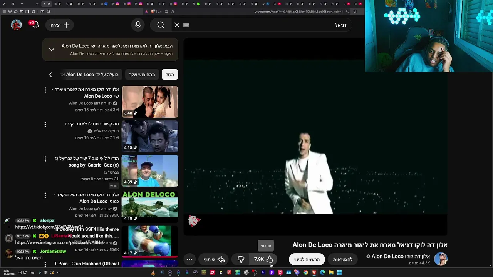This screenshot has width=493, height=277.
Task: Open options menu for Gabriel Gez song row
Action: [x=45, y=159]
